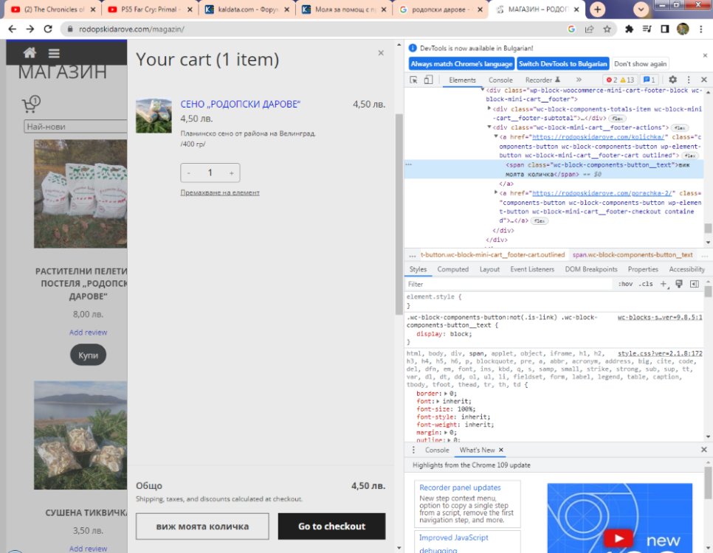Click the Styles Filter input field
The image size is (713, 553).
coord(509,284)
